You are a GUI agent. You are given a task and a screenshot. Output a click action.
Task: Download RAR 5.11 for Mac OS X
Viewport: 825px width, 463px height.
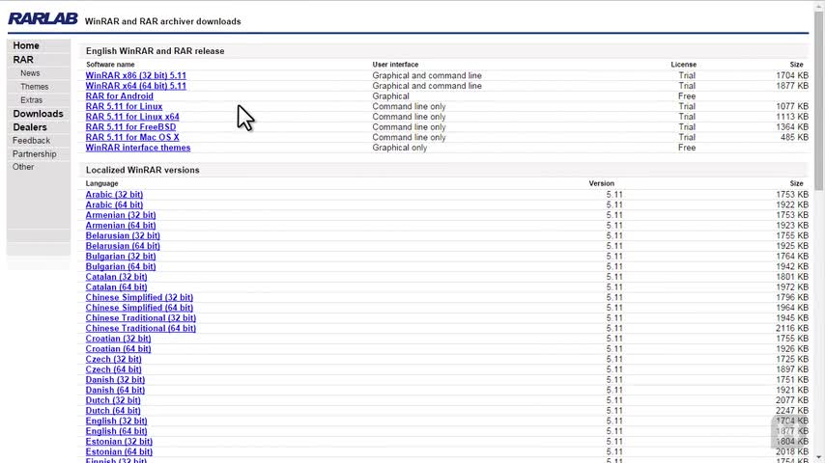pos(132,137)
